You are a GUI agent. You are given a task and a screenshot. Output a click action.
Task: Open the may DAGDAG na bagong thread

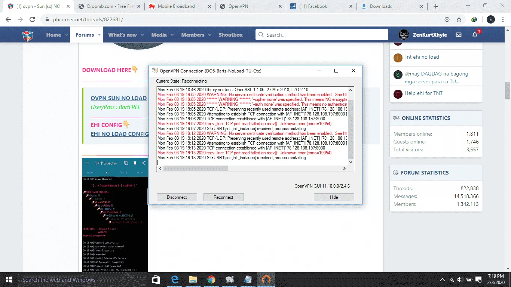(436, 78)
